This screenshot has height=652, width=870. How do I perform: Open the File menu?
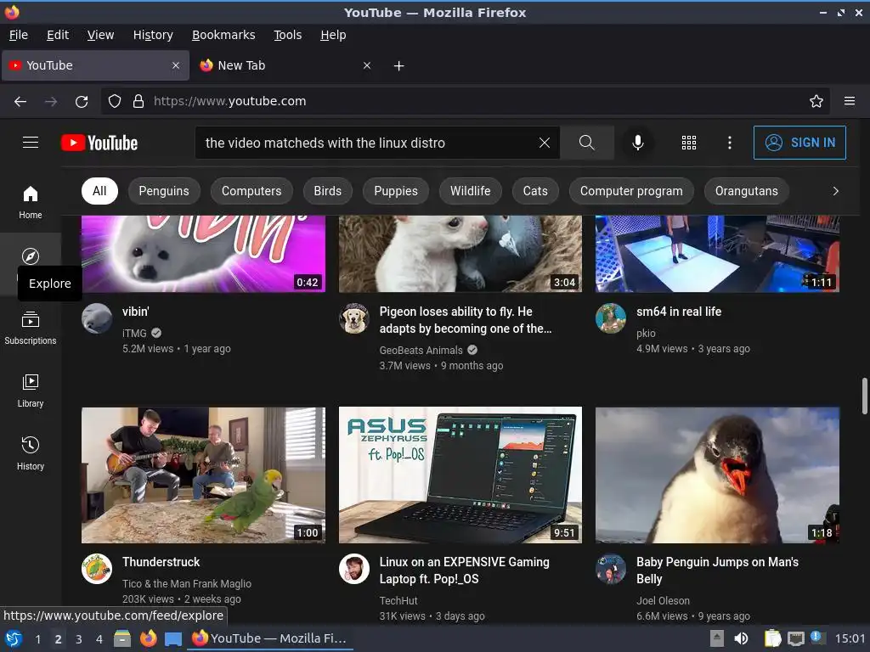[x=19, y=35]
